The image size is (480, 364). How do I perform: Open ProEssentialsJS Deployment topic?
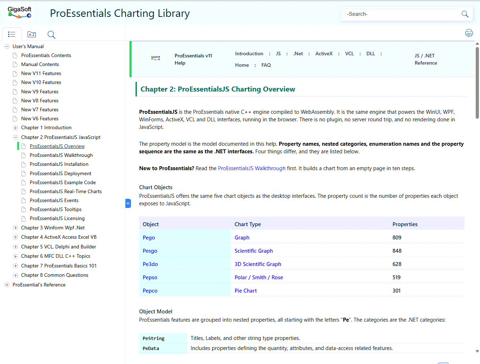[x=60, y=173]
